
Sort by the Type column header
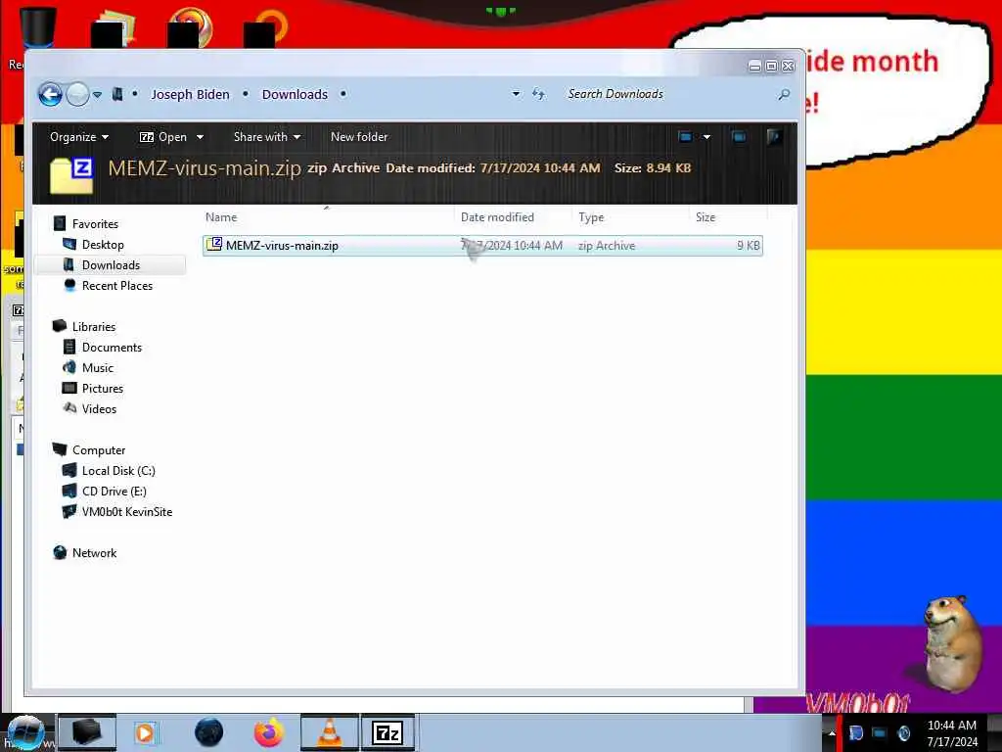coord(630,217)
